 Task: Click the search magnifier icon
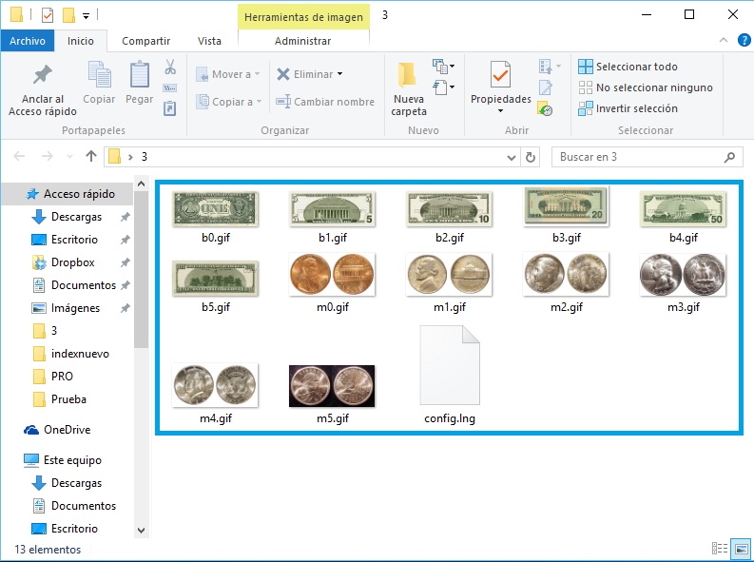[x=729, y=157]
